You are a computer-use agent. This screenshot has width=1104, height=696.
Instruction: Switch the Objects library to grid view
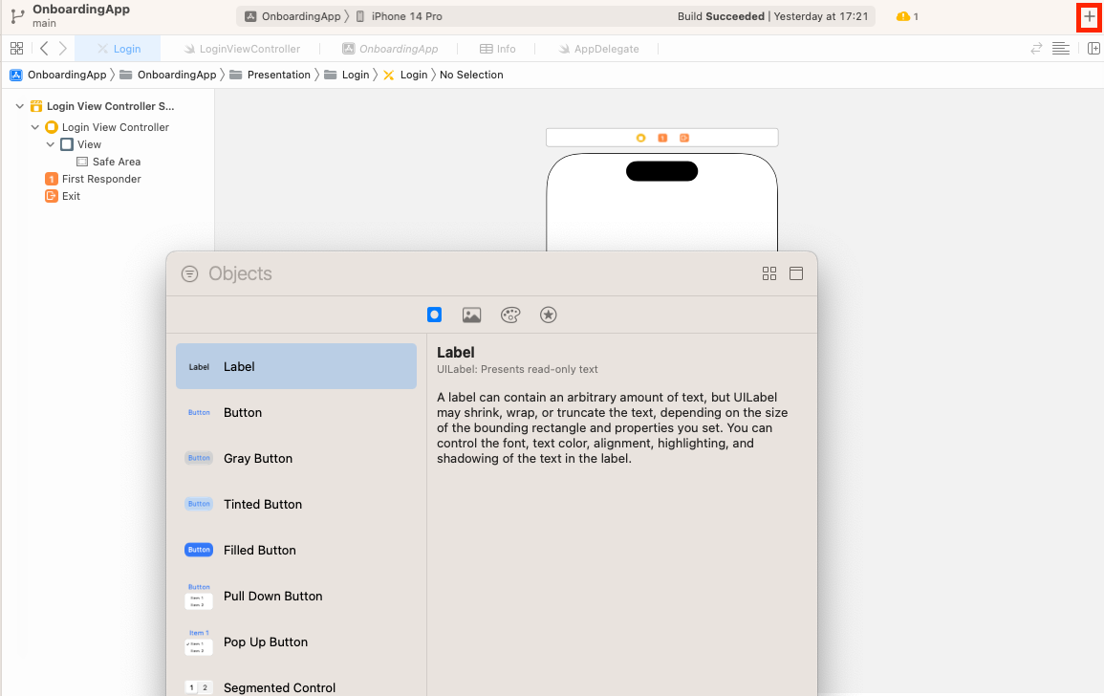pos(769,272)
